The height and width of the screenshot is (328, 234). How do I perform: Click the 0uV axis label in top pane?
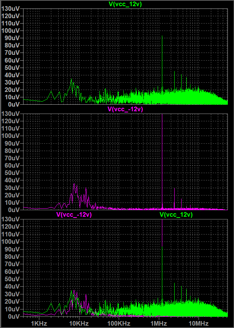point(14,104)
